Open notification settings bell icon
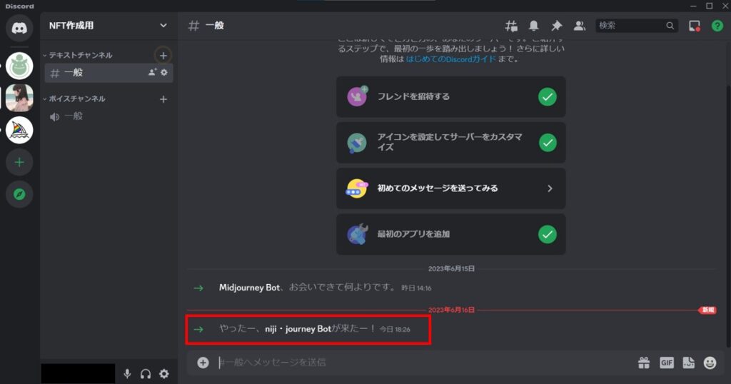731x384 pixels. pos(534,26)
